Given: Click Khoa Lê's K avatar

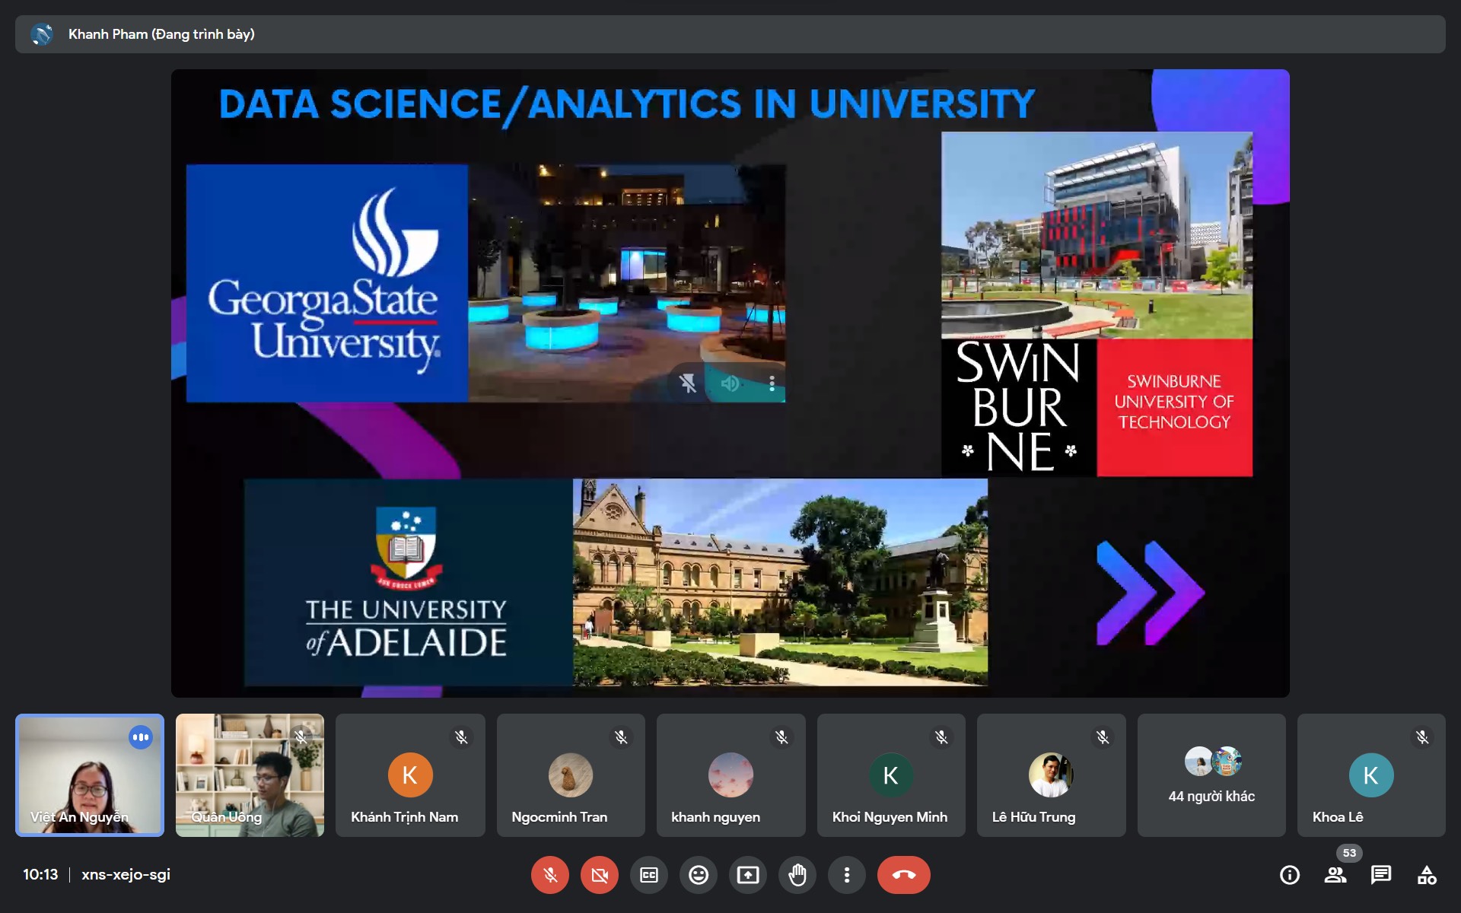Looking at the screenshot, I should click(x=1371, y=775).
